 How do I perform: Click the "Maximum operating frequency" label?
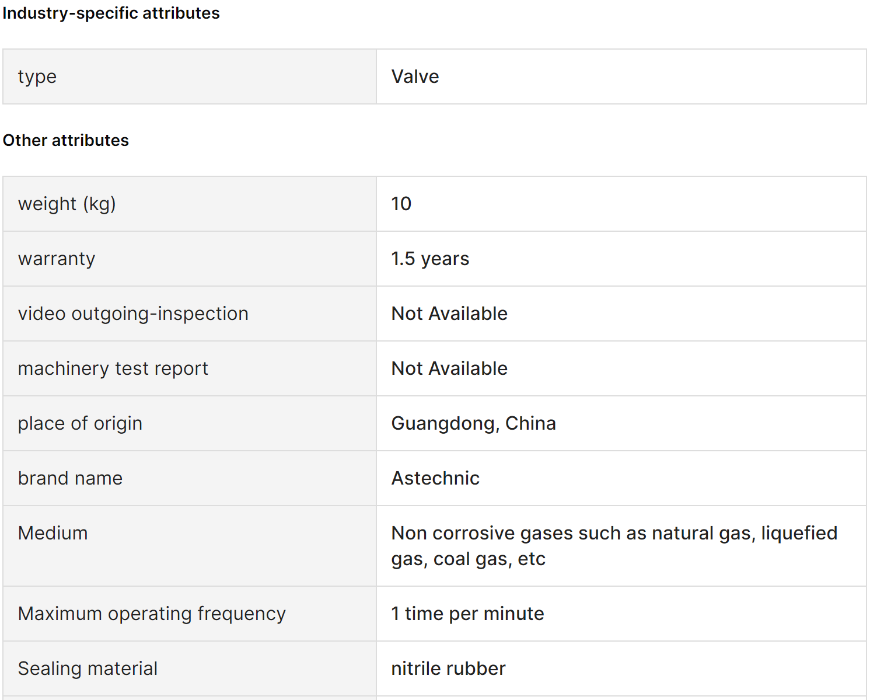(152, 614)
